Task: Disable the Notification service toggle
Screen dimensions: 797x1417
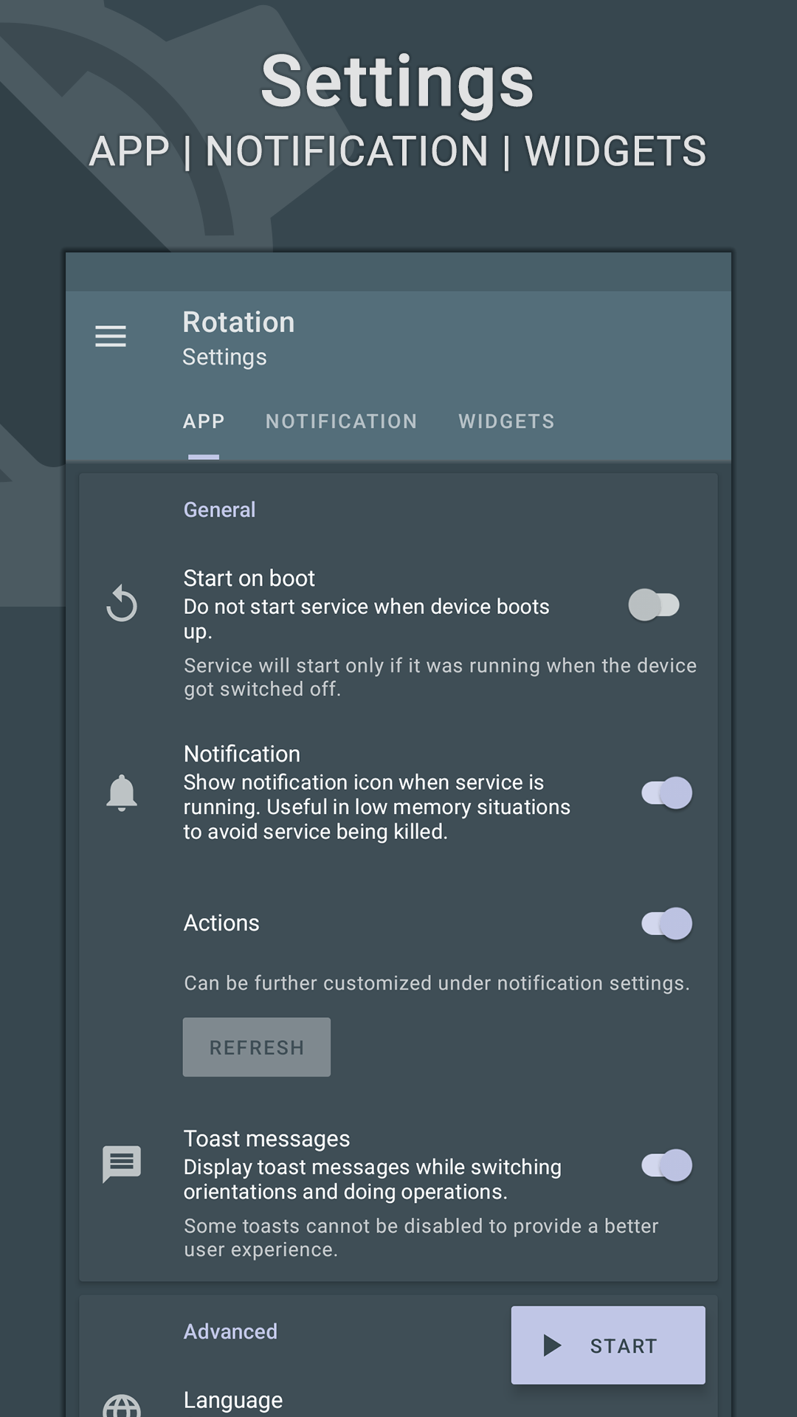Action: point(665,791)
